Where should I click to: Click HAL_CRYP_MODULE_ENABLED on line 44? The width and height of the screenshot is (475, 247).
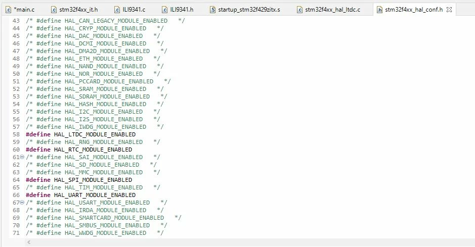(x=105, y=28)
